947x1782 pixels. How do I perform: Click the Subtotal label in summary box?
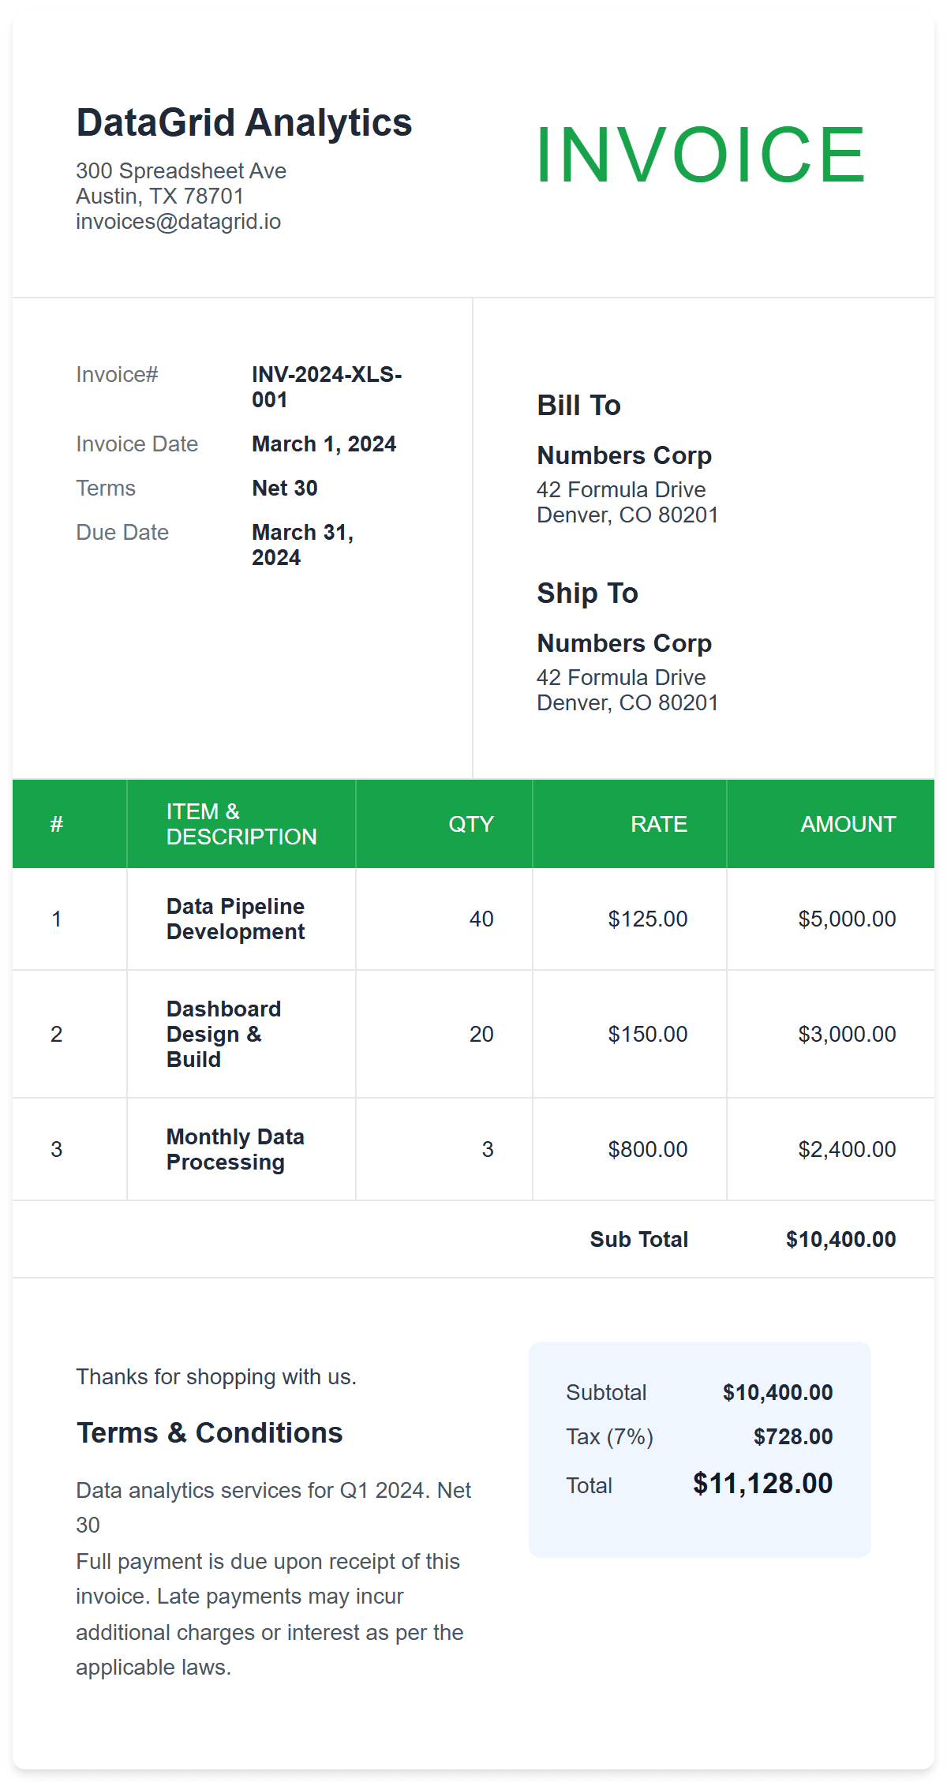click(x=606, y=1392)
